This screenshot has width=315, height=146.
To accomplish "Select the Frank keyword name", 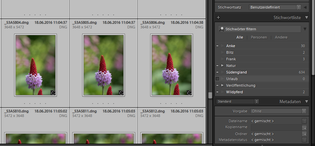I will coord(231,59).
